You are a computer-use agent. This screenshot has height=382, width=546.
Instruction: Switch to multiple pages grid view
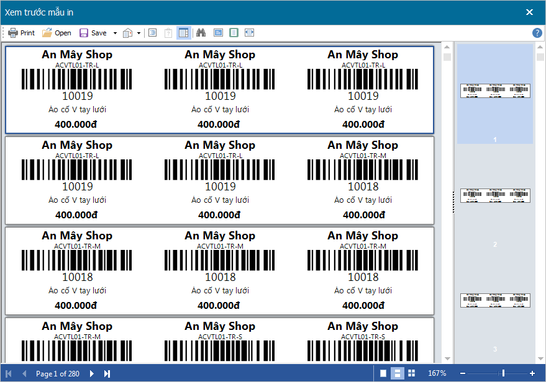coord(411,373)
